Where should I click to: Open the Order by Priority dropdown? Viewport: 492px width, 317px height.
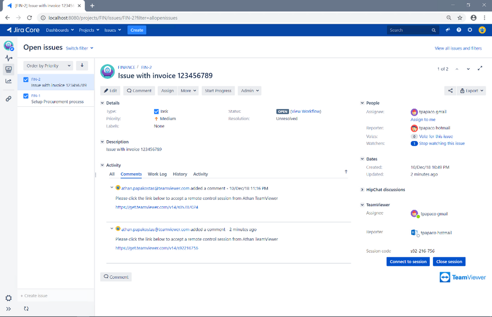[x=48, y=65]
